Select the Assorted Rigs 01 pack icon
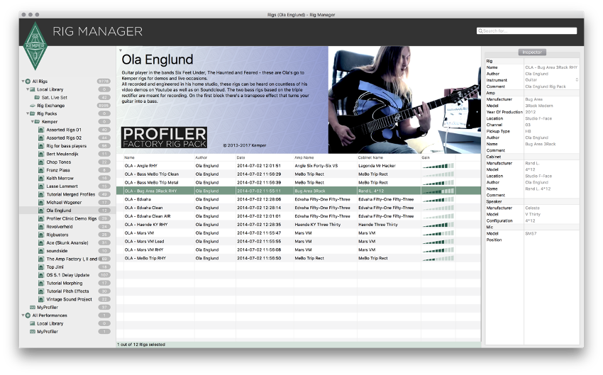 point(41,130)
